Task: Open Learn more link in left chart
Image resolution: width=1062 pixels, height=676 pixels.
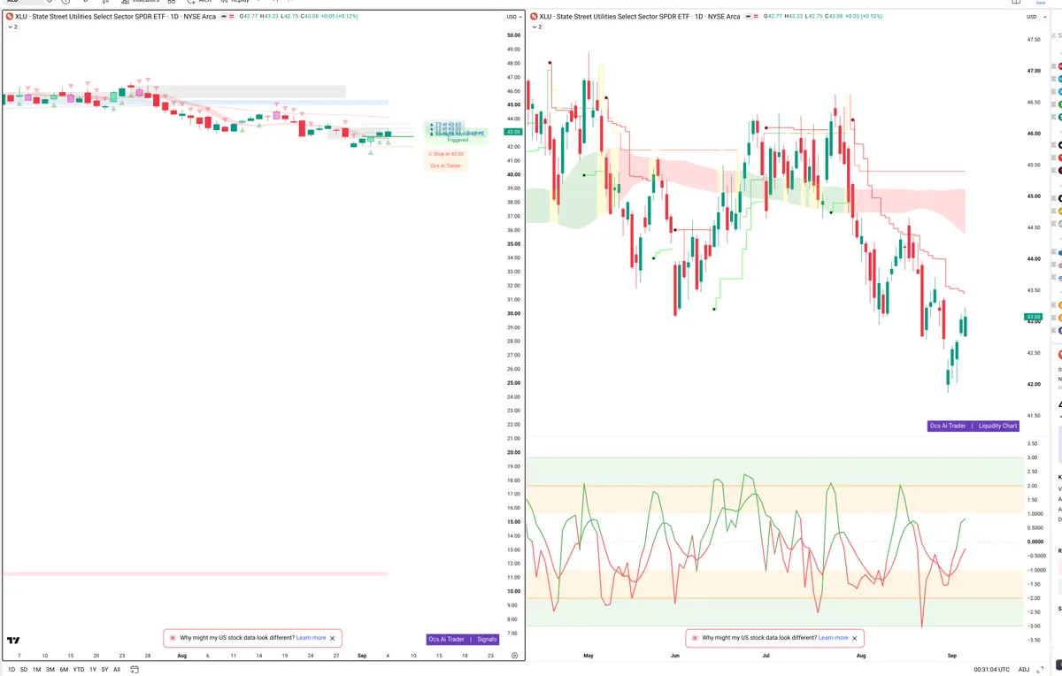Action: click(311, 638)
